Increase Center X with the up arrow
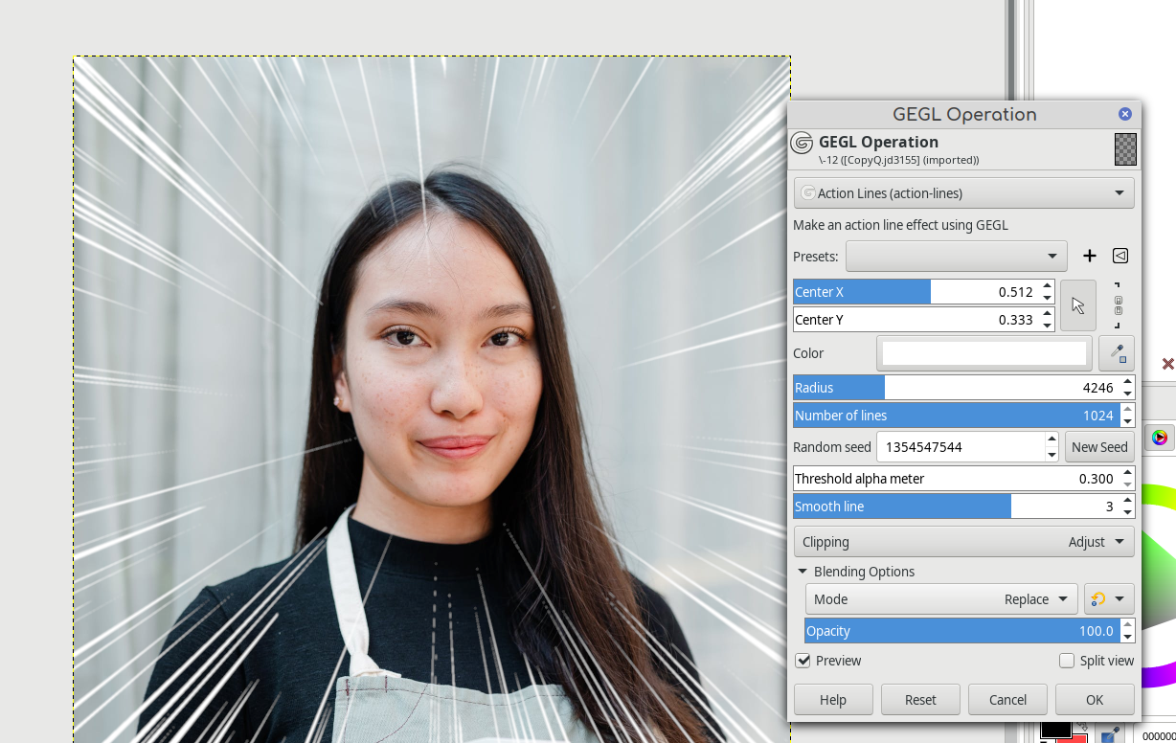 [1048, 285]
